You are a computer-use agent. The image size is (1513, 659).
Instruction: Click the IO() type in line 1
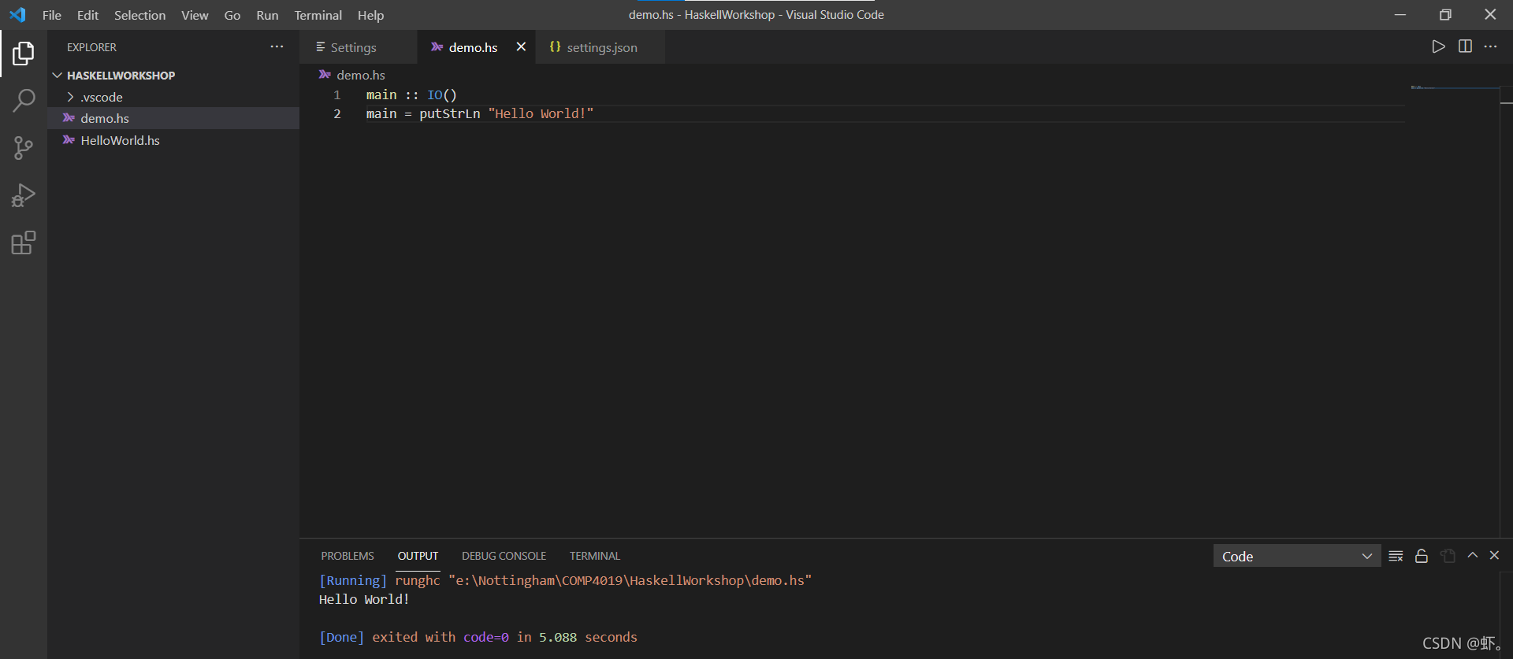pyautogui.click(x=442, y=94)
